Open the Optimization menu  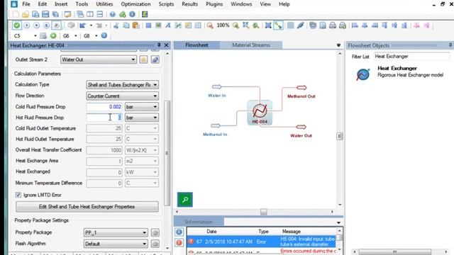click(135, 4)
